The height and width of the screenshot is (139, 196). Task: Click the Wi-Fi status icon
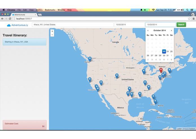tap(153, 10)
